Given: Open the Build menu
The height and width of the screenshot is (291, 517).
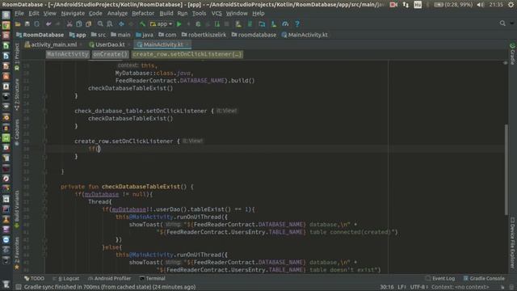Looking at the screenshot, I should [x=166, y=14].
